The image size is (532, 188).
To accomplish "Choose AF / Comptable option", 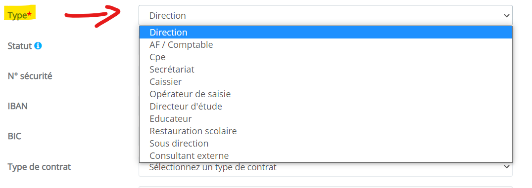I will (326, 44).
